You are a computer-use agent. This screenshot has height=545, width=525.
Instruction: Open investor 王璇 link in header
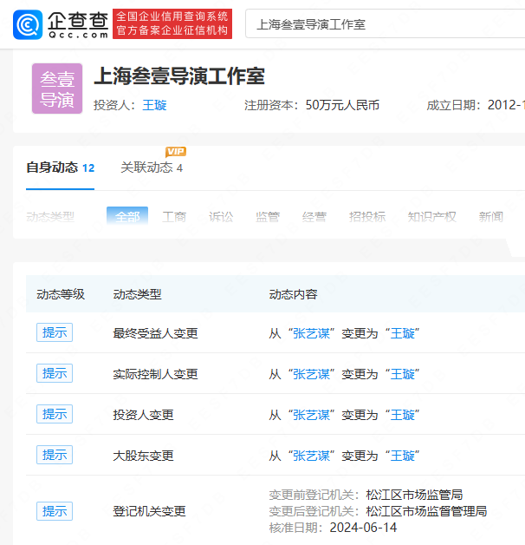pos(154,105)
